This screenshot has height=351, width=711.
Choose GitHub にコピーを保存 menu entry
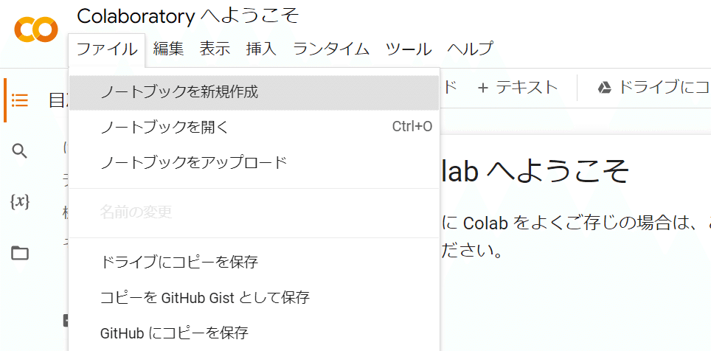coord(174,333)
